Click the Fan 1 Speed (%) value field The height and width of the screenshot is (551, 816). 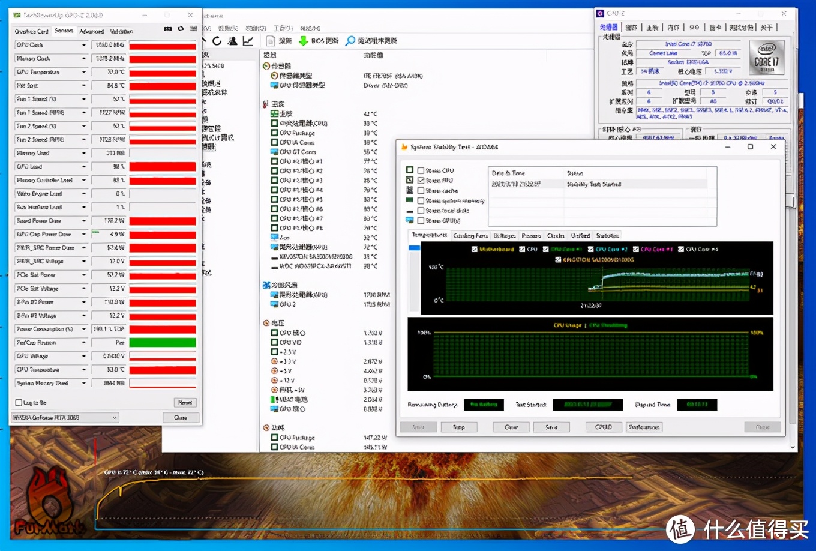click(x=109, y=99)
